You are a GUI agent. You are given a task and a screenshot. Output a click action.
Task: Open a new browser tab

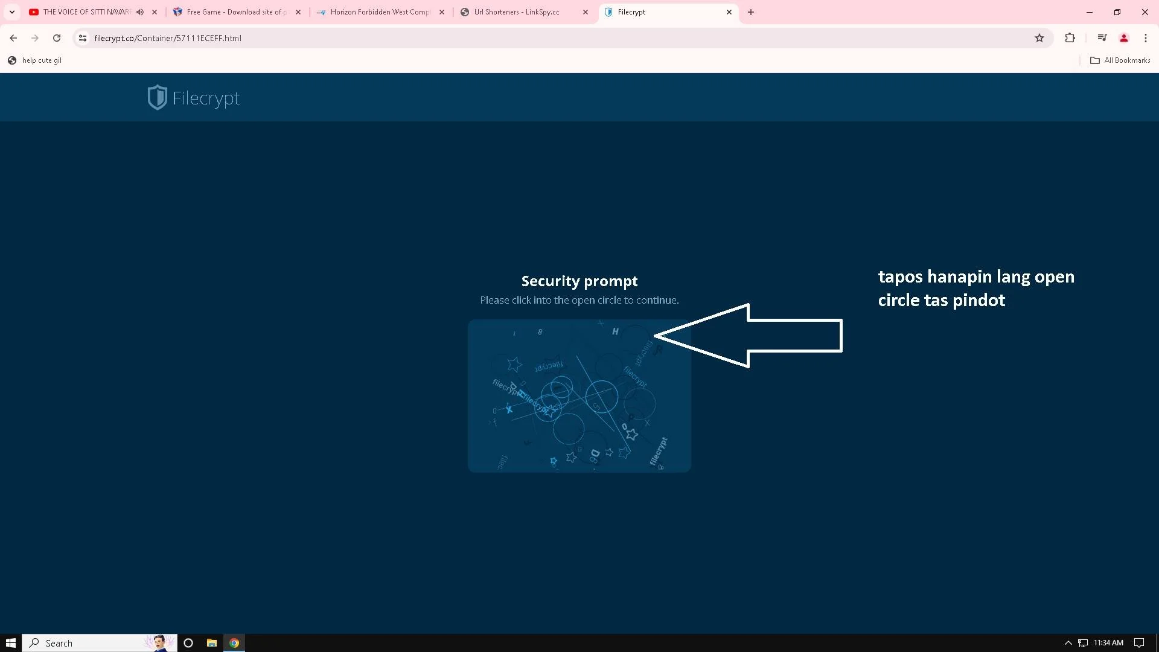(x=751, y=12)
